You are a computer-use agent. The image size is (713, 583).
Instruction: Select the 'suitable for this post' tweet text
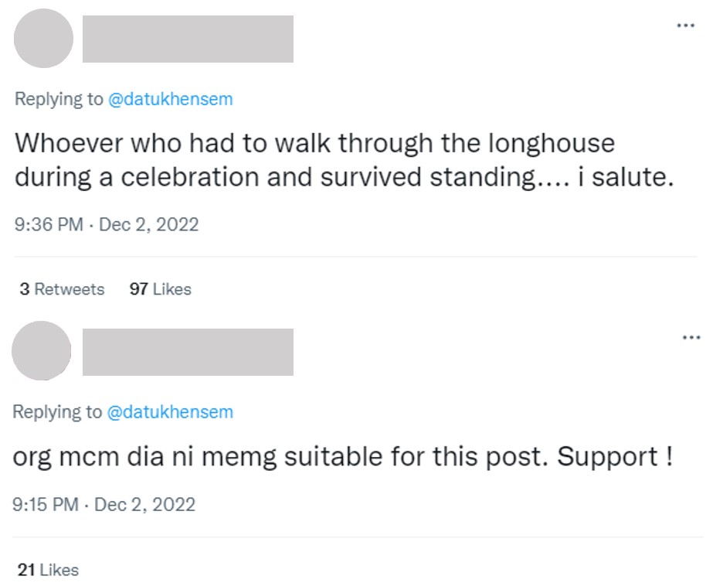[342, 456]
